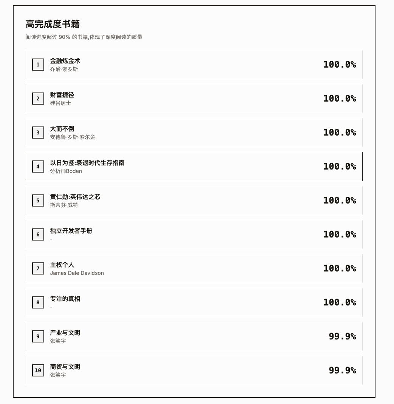Click the rank 9 number badge
This screenshot has height=404, width=394.
pyautogui.click(x=38, y=336)
